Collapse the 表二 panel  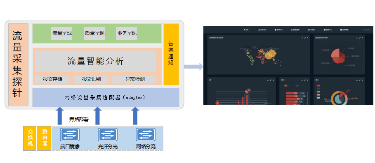[x=302, y=80]
